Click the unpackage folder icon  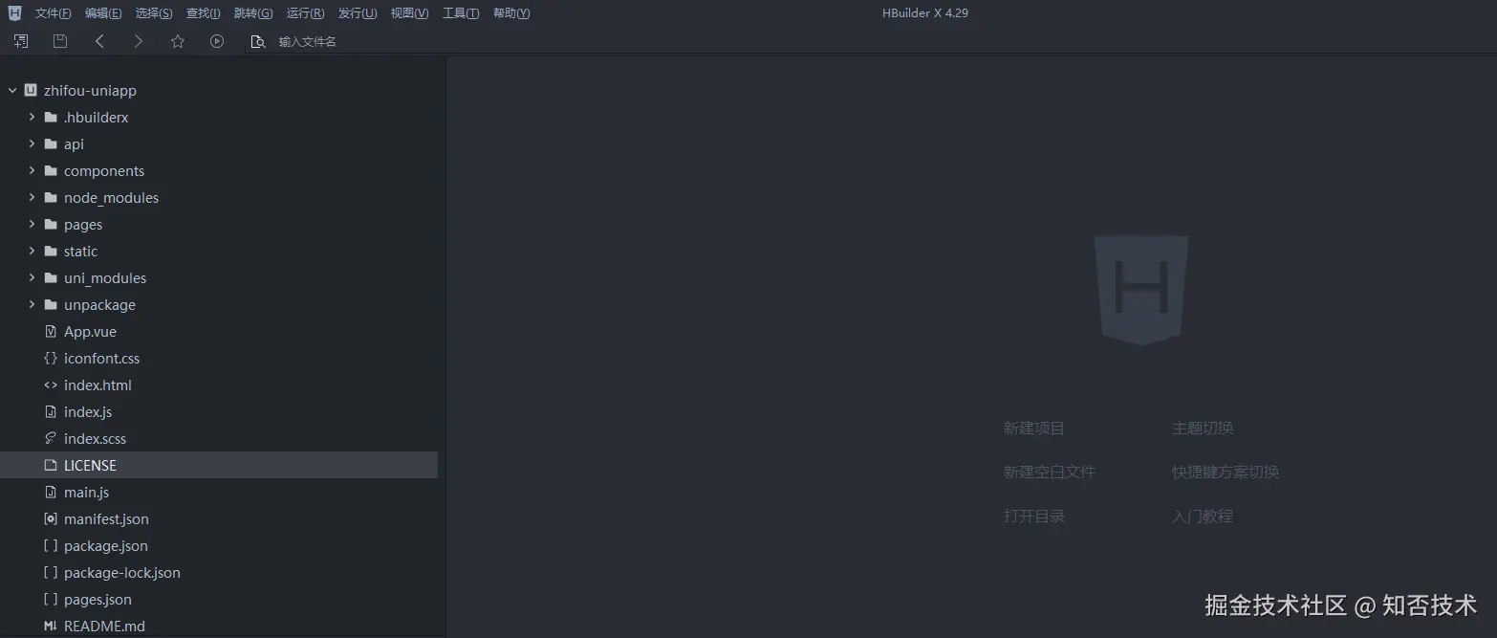(51, 304)
